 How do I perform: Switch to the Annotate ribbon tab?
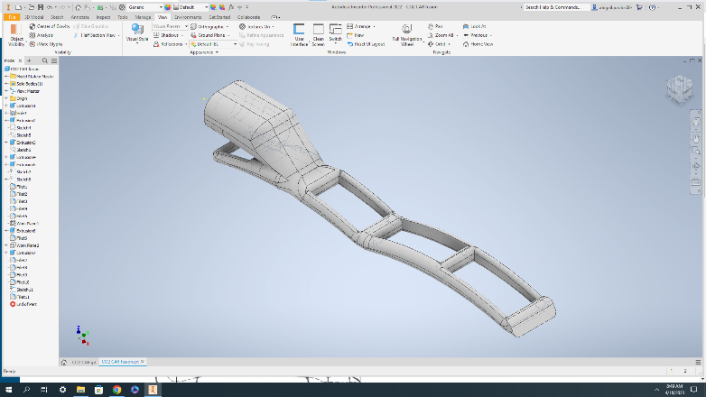(x=79, y=17)
